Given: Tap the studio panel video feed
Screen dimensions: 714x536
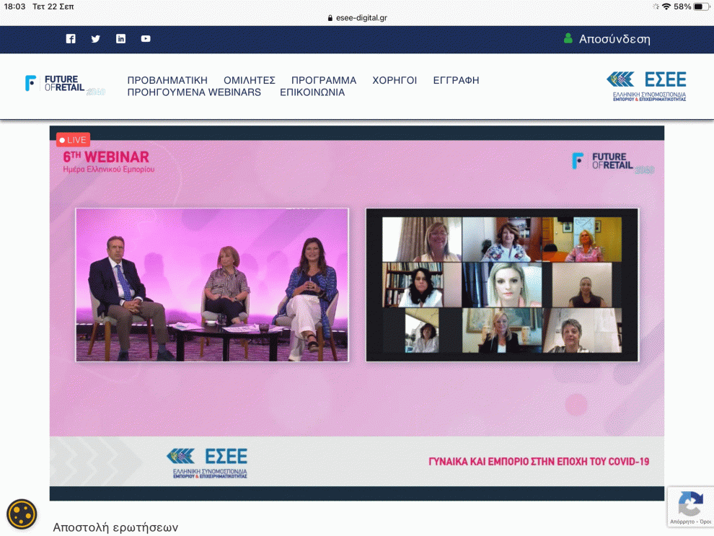Looking at the screenshot, I should tap(212, 285).
